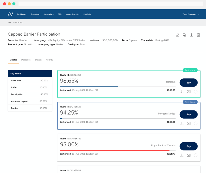Switch to the Messages tab
This screenshot has height=173, width=206.
pos(26,60)
